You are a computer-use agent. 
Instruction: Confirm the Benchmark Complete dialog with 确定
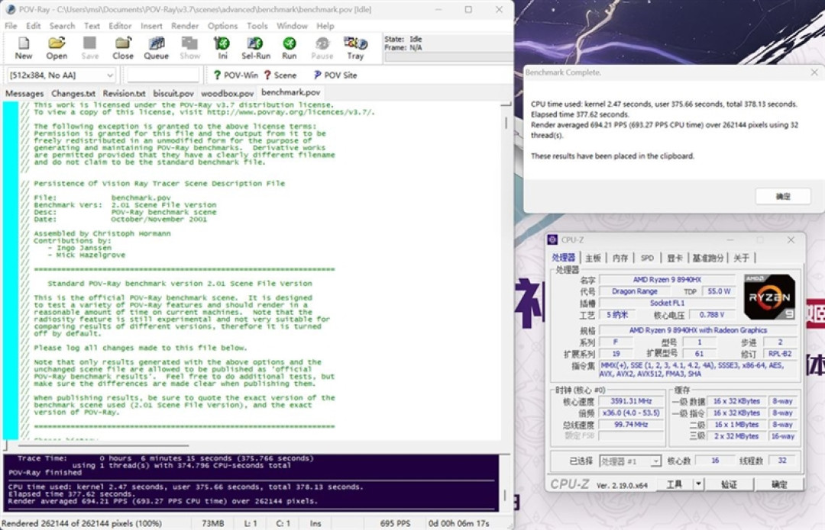click(x=783, y=197)
